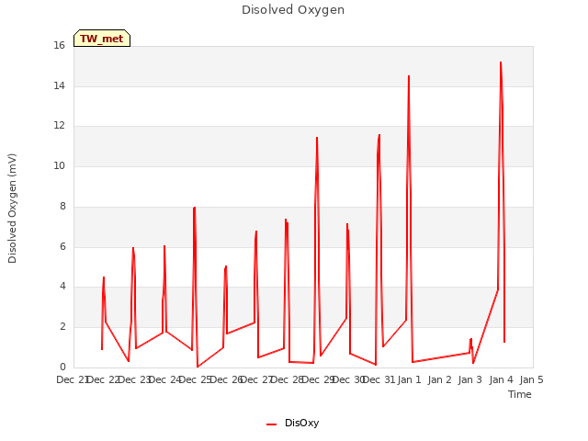
Task: Click the highest peak near Jan 4
Action: [501, 62]
